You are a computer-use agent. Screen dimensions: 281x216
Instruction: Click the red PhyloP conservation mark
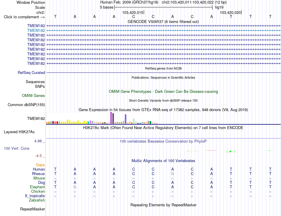point(211,151)
